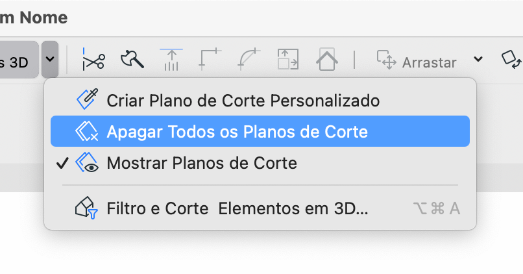Activate the axe Split tool
Viewport: 523px width, 274px height.
[x=132, y=59]
